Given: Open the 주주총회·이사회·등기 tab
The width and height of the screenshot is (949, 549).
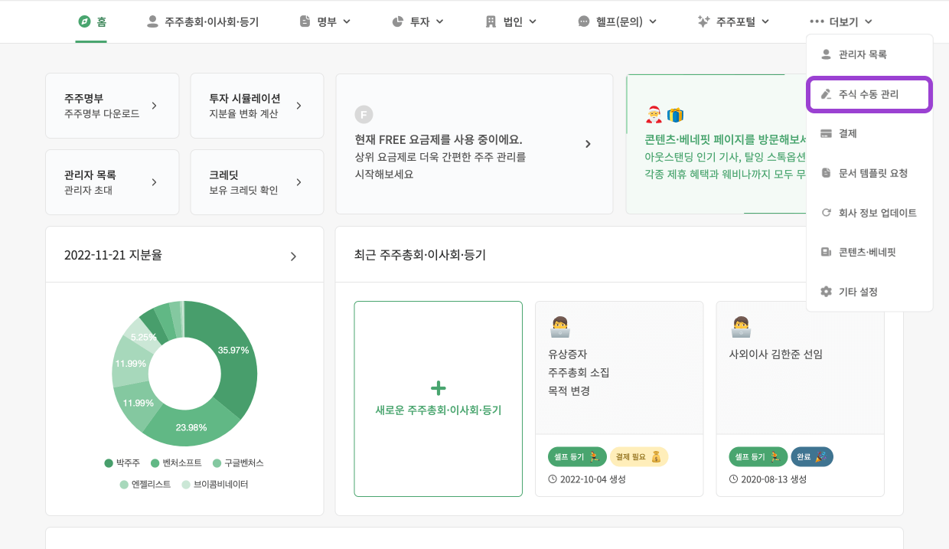Looking at the screenshot, I should 203,21.
